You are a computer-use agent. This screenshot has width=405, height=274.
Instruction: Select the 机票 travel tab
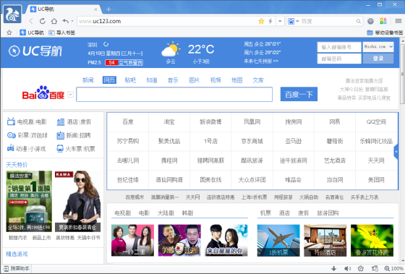(x=265, y=213)
